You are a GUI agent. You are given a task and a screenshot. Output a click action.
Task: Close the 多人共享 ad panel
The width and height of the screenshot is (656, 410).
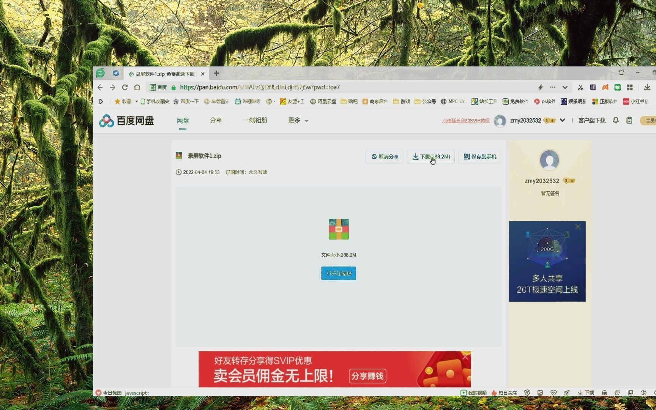click(x=578, y=227)
